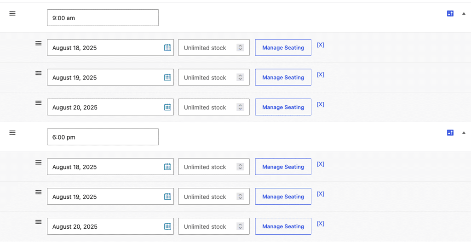Image resolution: width=471 pixels, height=243 pixels.
Task: Remove August 19 date under 9:00 am with [X]
Action: (321, 74)
